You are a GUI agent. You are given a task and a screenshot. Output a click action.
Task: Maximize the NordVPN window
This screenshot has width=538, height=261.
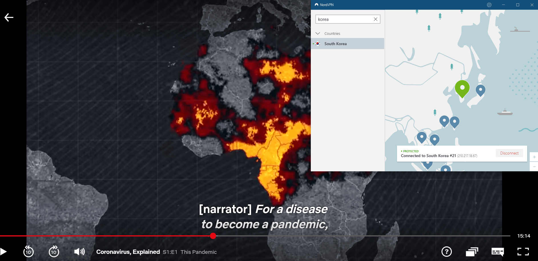click(x=518, y=5)
